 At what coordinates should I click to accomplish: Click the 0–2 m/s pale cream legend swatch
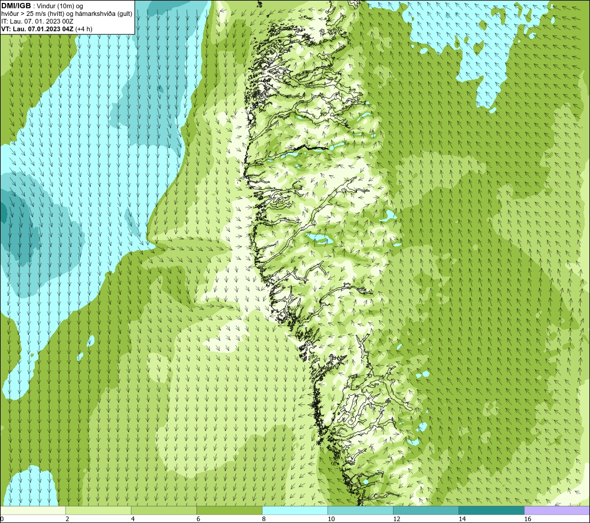point(33,510)
